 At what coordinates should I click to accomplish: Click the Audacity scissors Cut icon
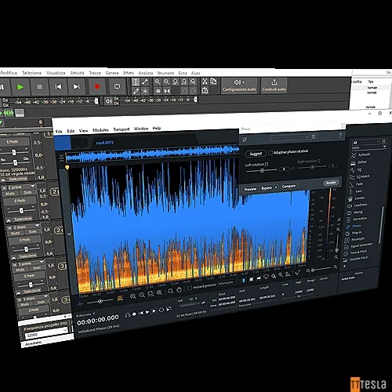[205, 82]
